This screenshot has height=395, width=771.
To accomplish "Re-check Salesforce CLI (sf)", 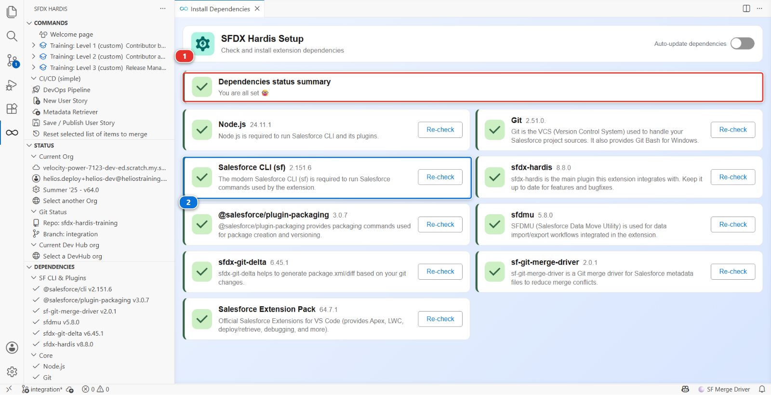I will 440,177.
